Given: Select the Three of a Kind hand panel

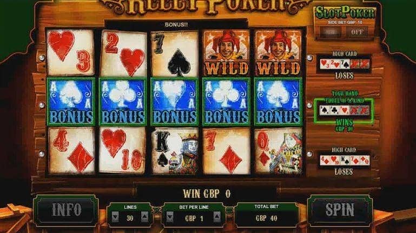Looking at the screenshot, I should tap(344, 111).
